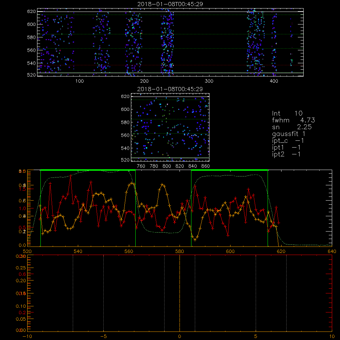Viewport: 340px width, 340px height.
Task: Click x-axis tick label 200 of wide image plot
Action: coord(144,81)
